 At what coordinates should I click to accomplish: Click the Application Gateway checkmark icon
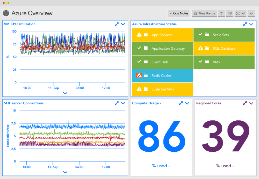tap(139, 48)
